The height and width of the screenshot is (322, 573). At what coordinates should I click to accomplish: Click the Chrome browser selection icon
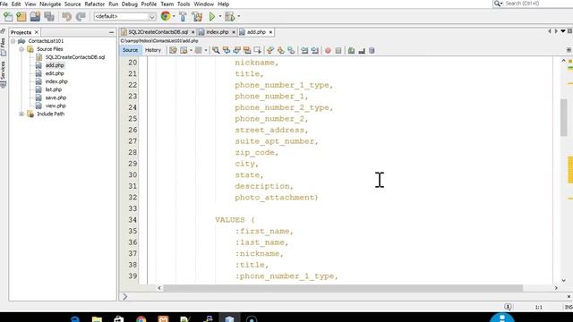[166, 16]
